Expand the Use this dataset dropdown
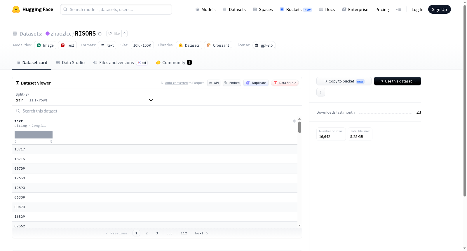 [x=398, y=81]
